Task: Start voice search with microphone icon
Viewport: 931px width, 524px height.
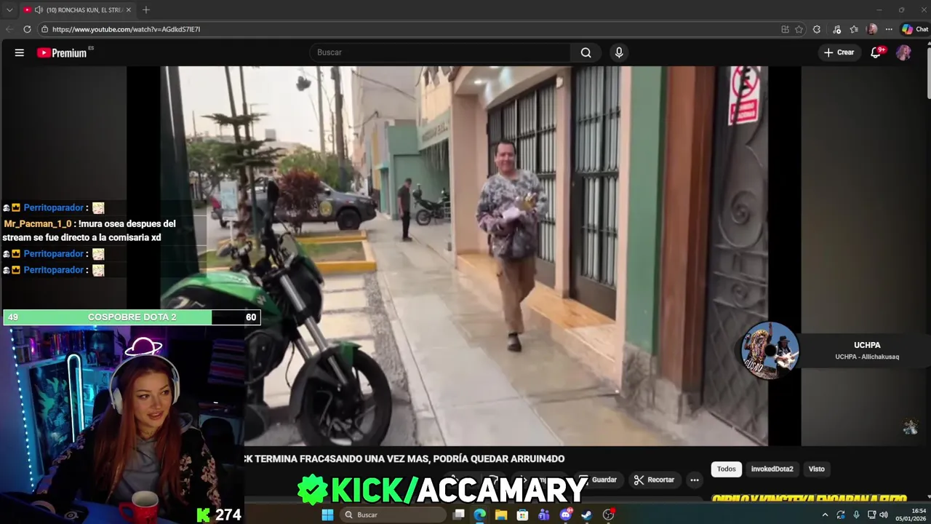Action: tap(619, 52)
